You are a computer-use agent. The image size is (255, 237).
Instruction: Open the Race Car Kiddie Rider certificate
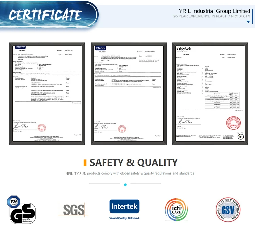(x=47, y=94)
